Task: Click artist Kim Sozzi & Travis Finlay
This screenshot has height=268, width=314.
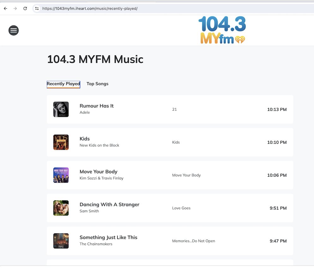Action: pyautogui.click(x=101, y=178)
